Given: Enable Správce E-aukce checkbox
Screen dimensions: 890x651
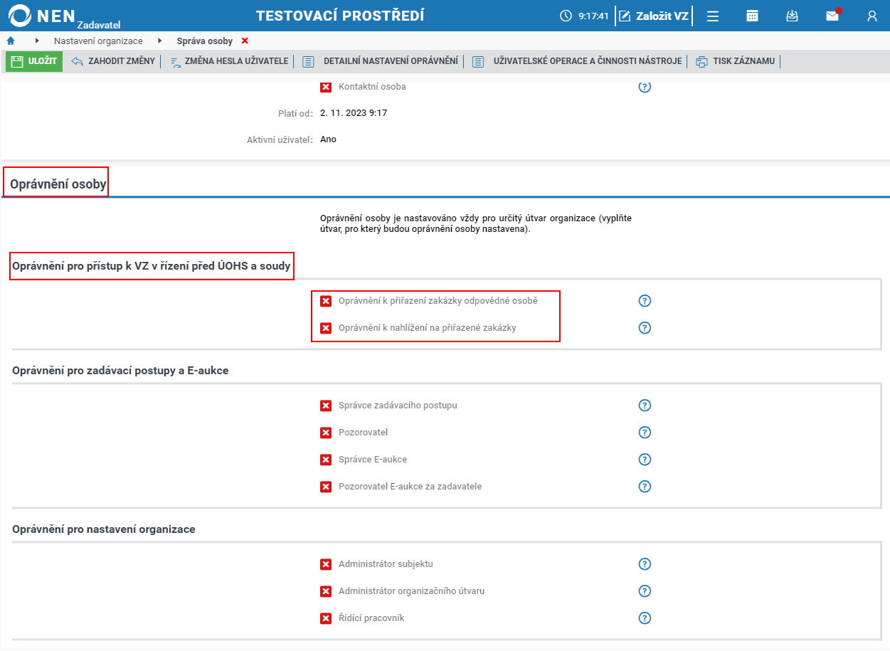Looking at the screenshot, I should pos(326,460).
